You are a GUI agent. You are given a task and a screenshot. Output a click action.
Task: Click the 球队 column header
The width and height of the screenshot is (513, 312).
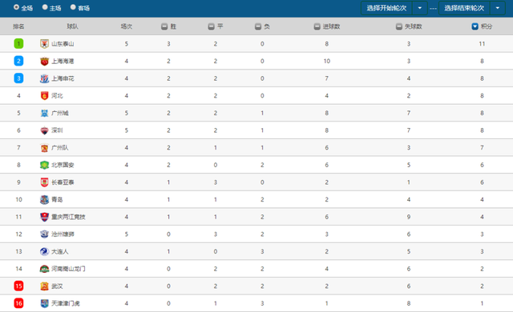[x=73, y=26]
